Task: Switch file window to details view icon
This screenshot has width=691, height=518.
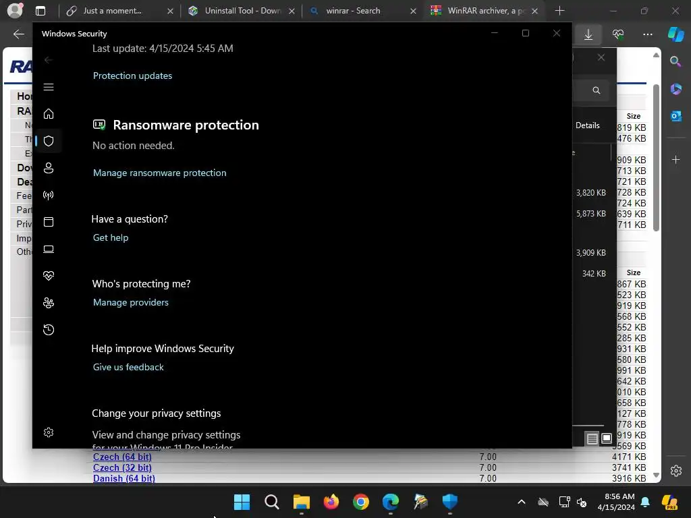Action: [x=592, y=438]
